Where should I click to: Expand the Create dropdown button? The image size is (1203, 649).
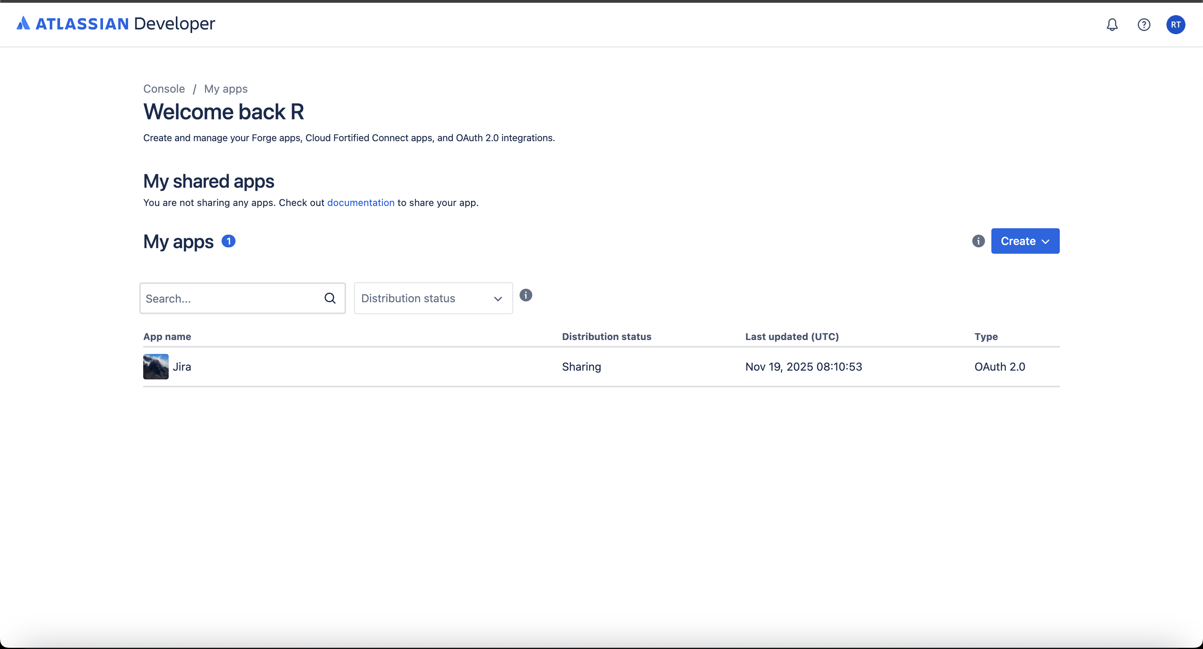1025,241
